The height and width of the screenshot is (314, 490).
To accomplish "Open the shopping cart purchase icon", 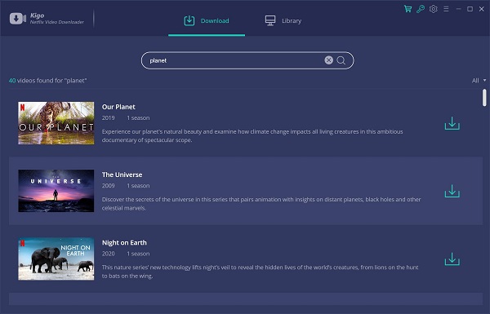I will 408,9.
